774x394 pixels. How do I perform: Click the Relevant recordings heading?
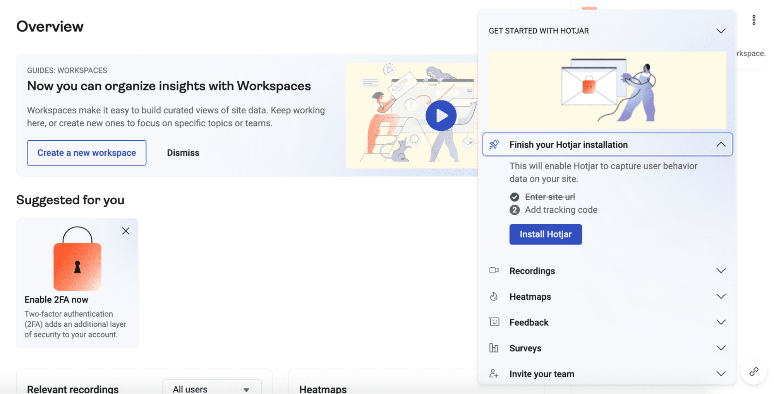(73, 389)
